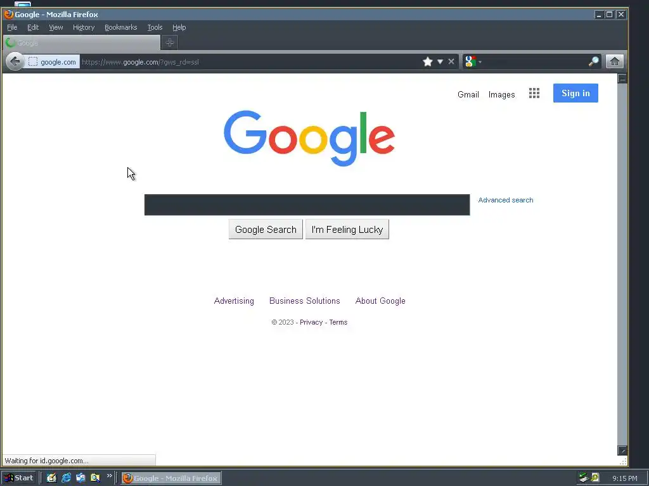The image size is (649, 486).
Task: Click the vertical scrollbar down arrow
Action: (x=622, y=451)
